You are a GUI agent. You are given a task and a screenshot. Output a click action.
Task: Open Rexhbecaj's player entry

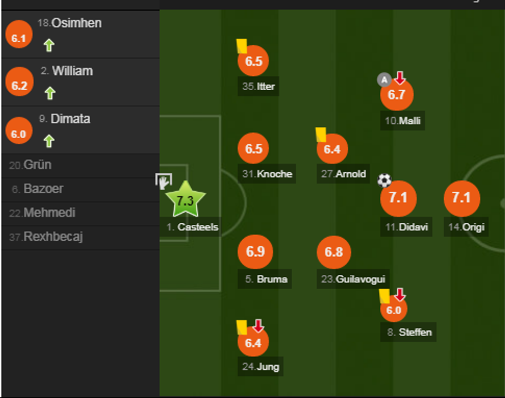53,237
